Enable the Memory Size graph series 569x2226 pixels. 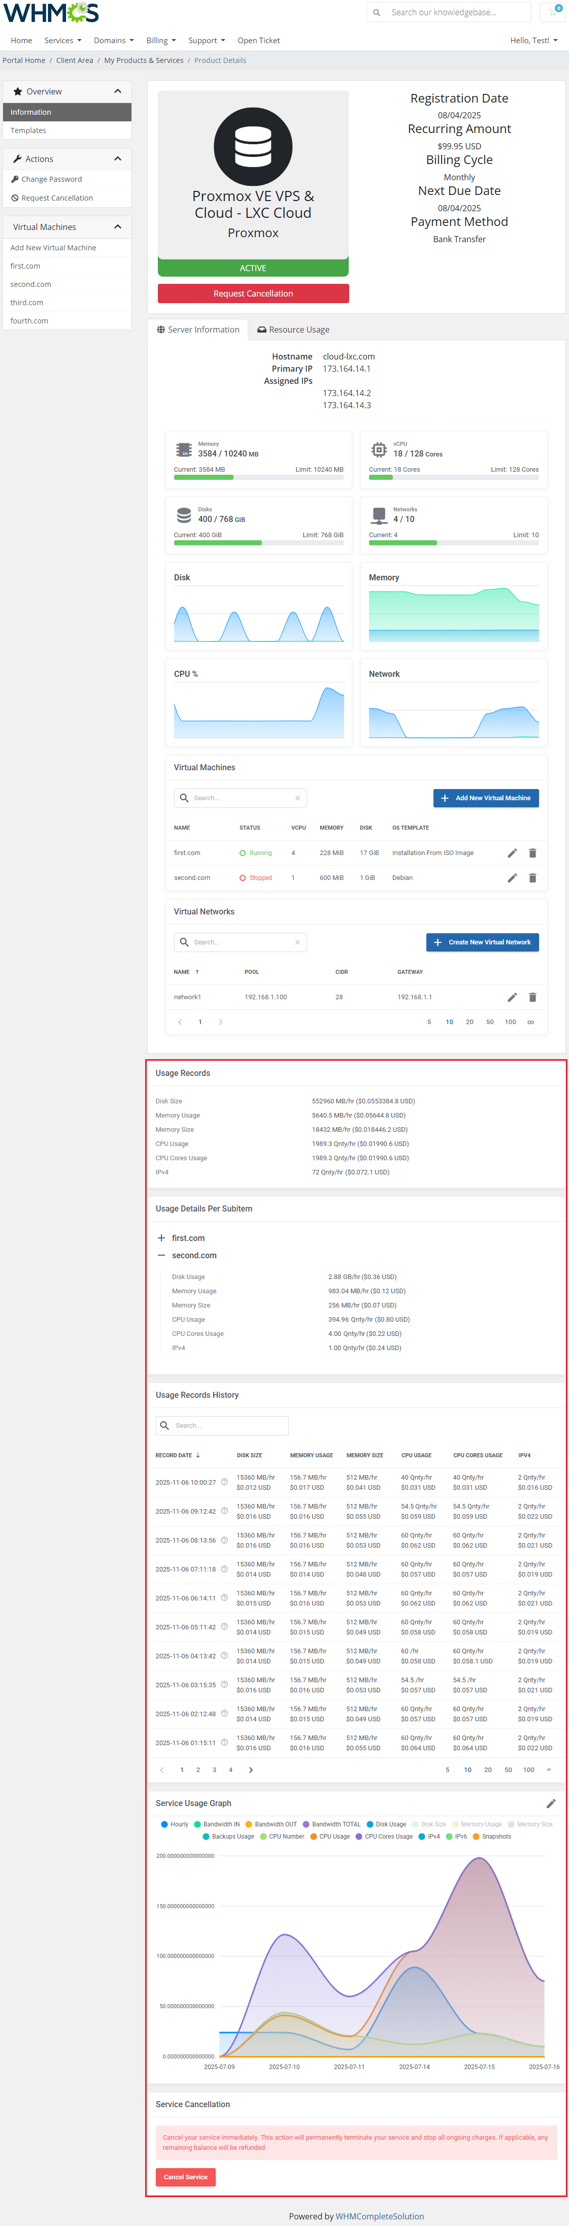click(x=533, y=1824)
